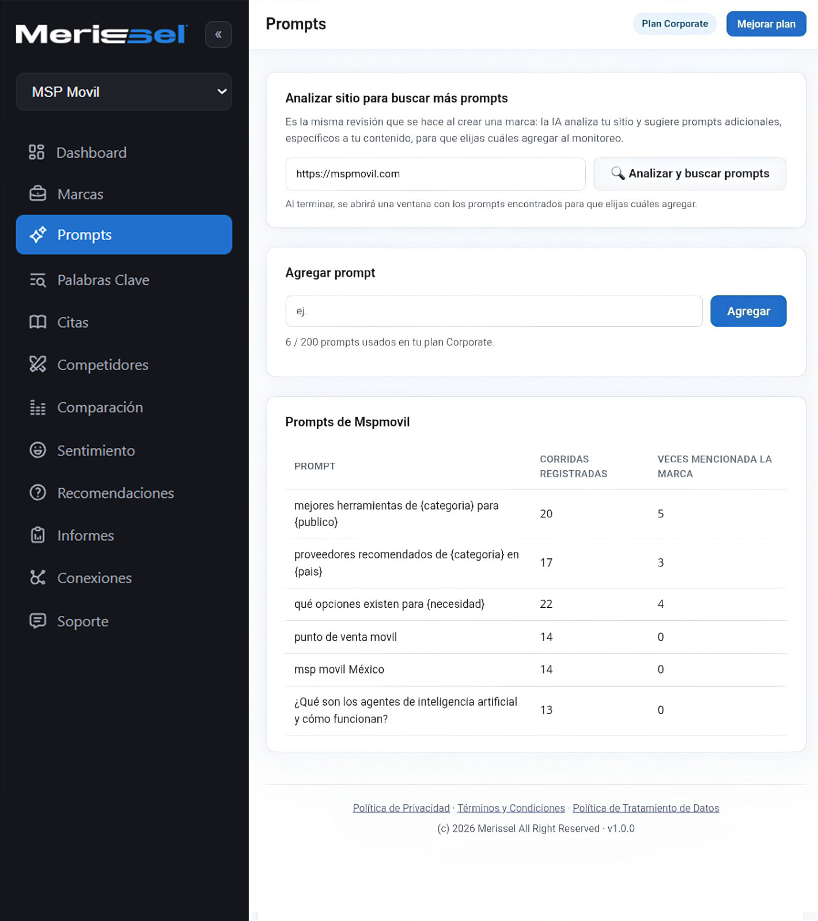Viewport: 818px width, 921px height.
Task: Click the Conexiones nodes icon
Action: [x=38, y=577]
